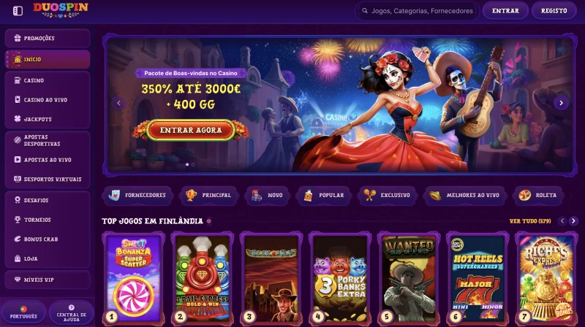Viewport: 585px width, 327px height.
Task: Switch to the Roleta category tab
Action: (537, 195)
